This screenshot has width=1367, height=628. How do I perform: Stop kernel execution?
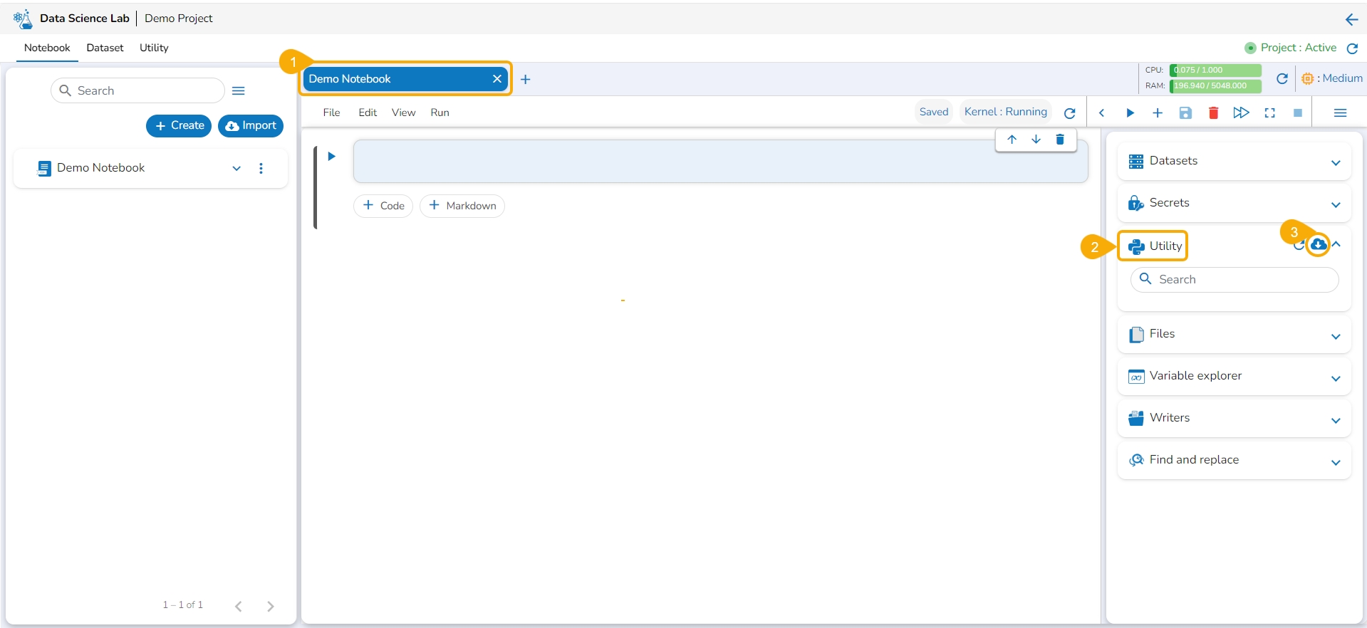point(1298,113)
